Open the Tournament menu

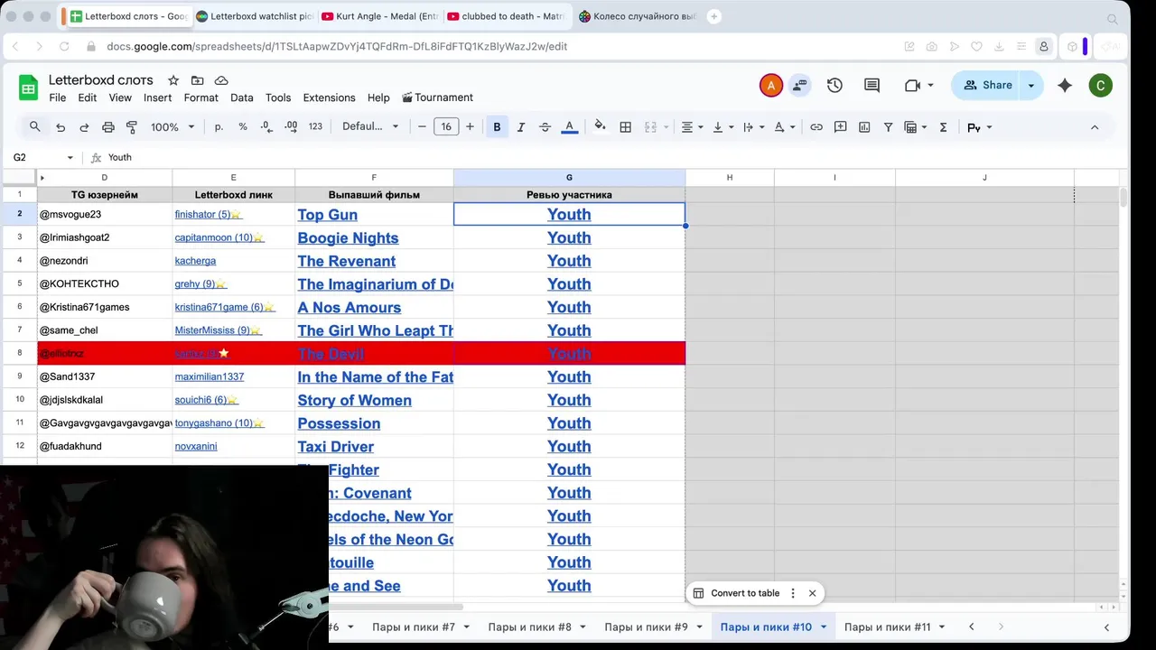click(x=437, y=97)
